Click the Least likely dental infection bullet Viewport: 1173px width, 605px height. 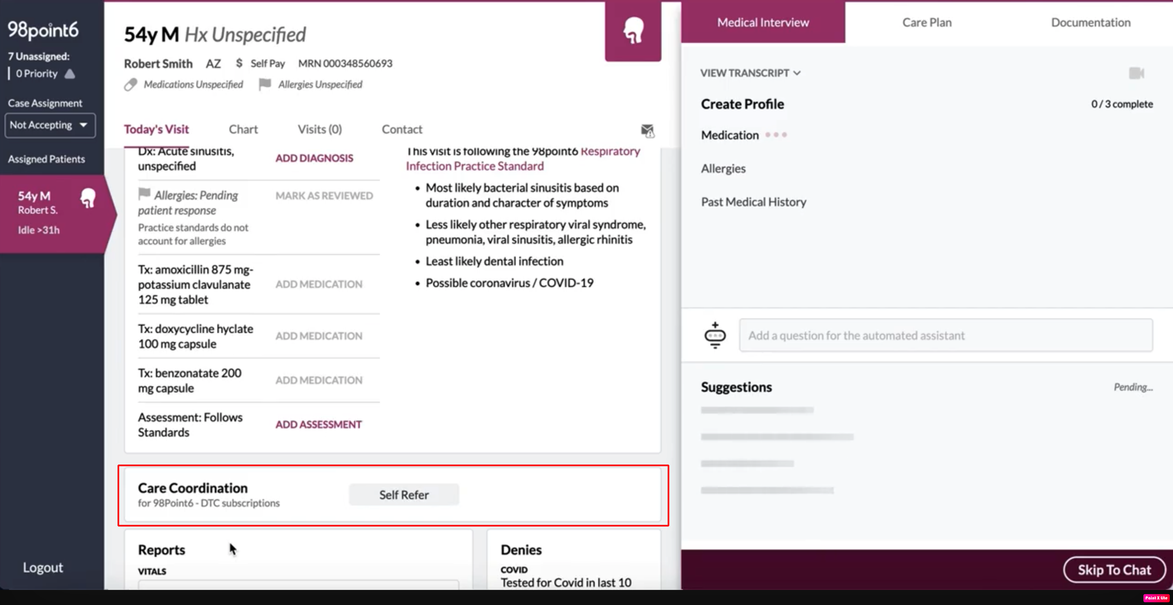tap(494, 261)
